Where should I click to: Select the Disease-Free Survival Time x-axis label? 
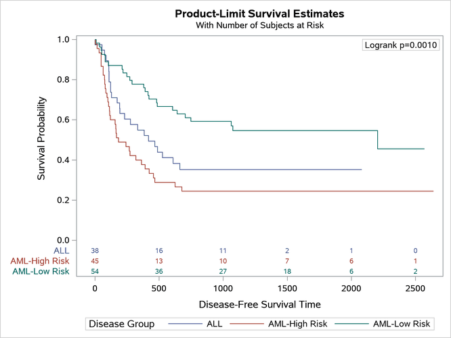pos(259,304)
